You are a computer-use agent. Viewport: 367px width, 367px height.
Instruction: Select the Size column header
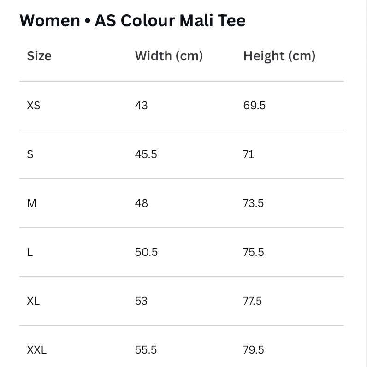(39, 56)
